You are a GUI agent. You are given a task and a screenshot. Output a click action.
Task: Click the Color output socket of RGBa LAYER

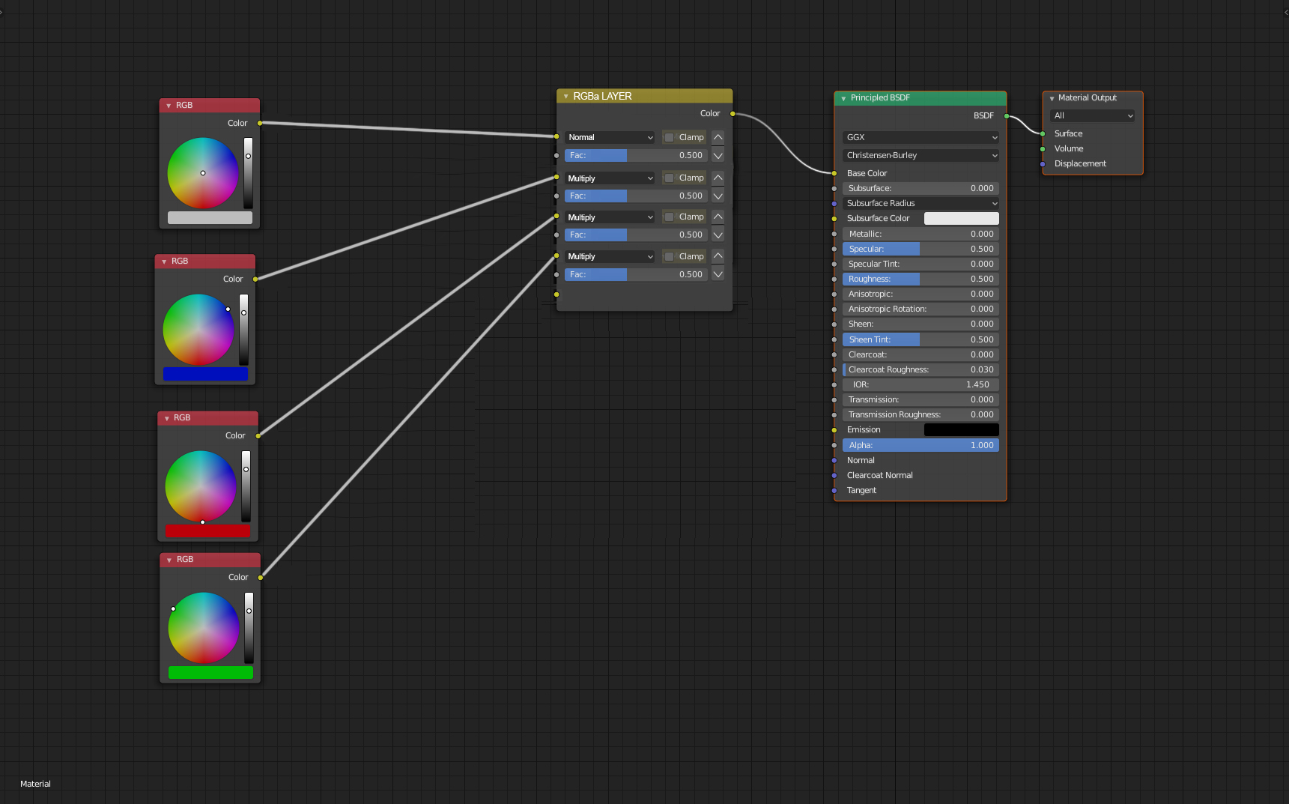733,114
